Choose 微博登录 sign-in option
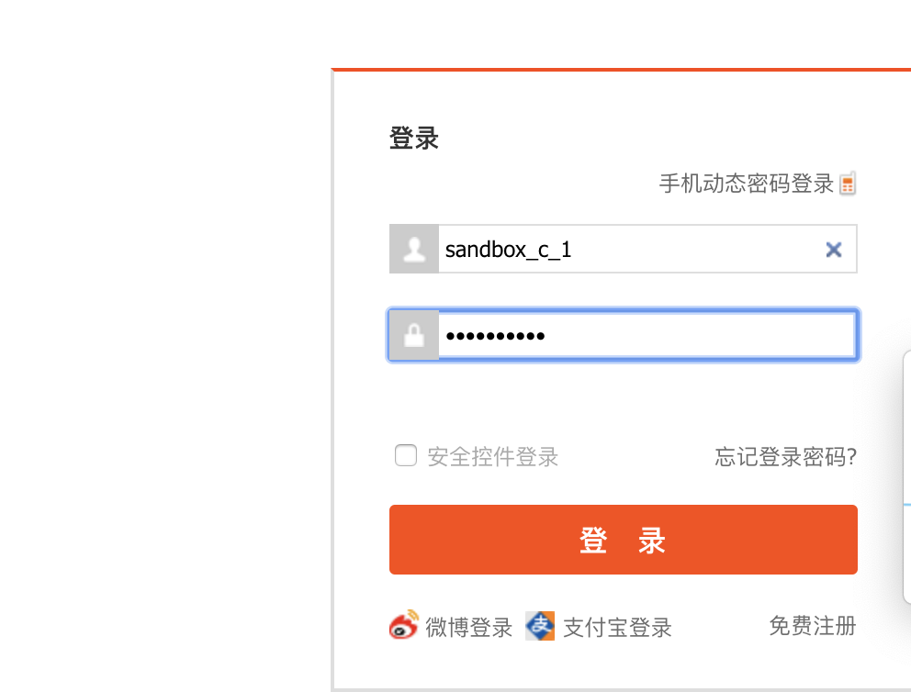The image size is (911, 692). (x=468, y=627)
